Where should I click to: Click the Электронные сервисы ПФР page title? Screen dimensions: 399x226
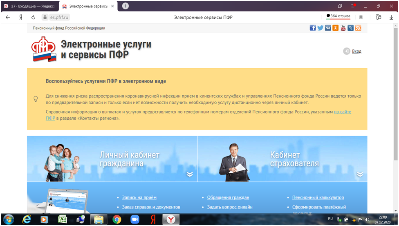point(203,17)
